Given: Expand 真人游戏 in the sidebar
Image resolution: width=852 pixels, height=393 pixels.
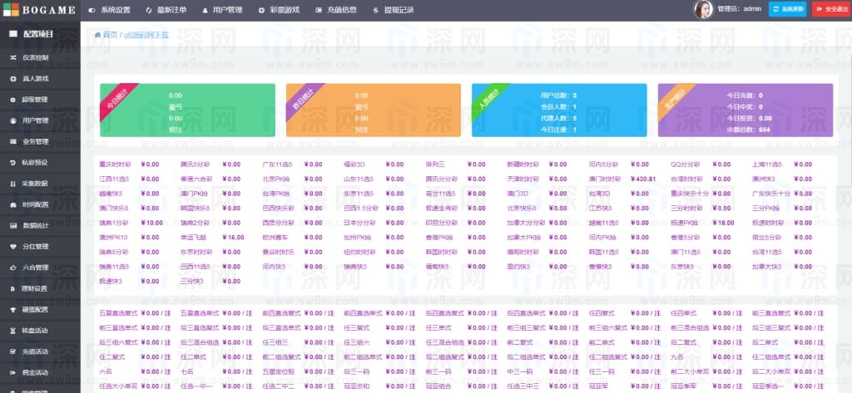Looking at the screenshot, I should click(x=35, y=78).
